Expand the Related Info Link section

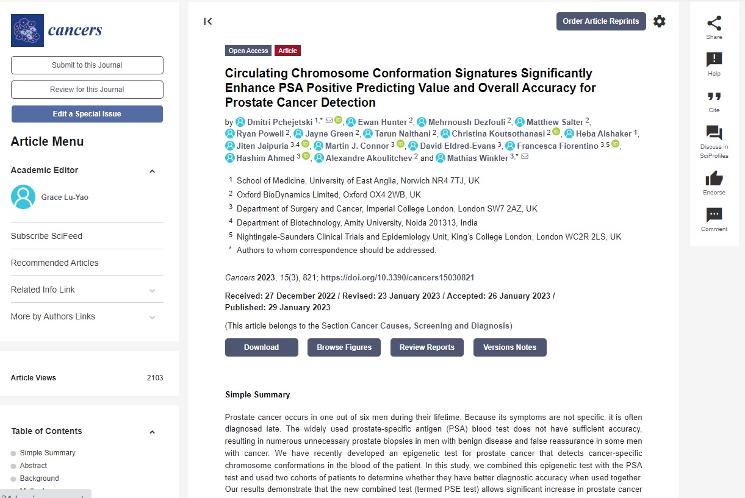[x=153, y=290]
